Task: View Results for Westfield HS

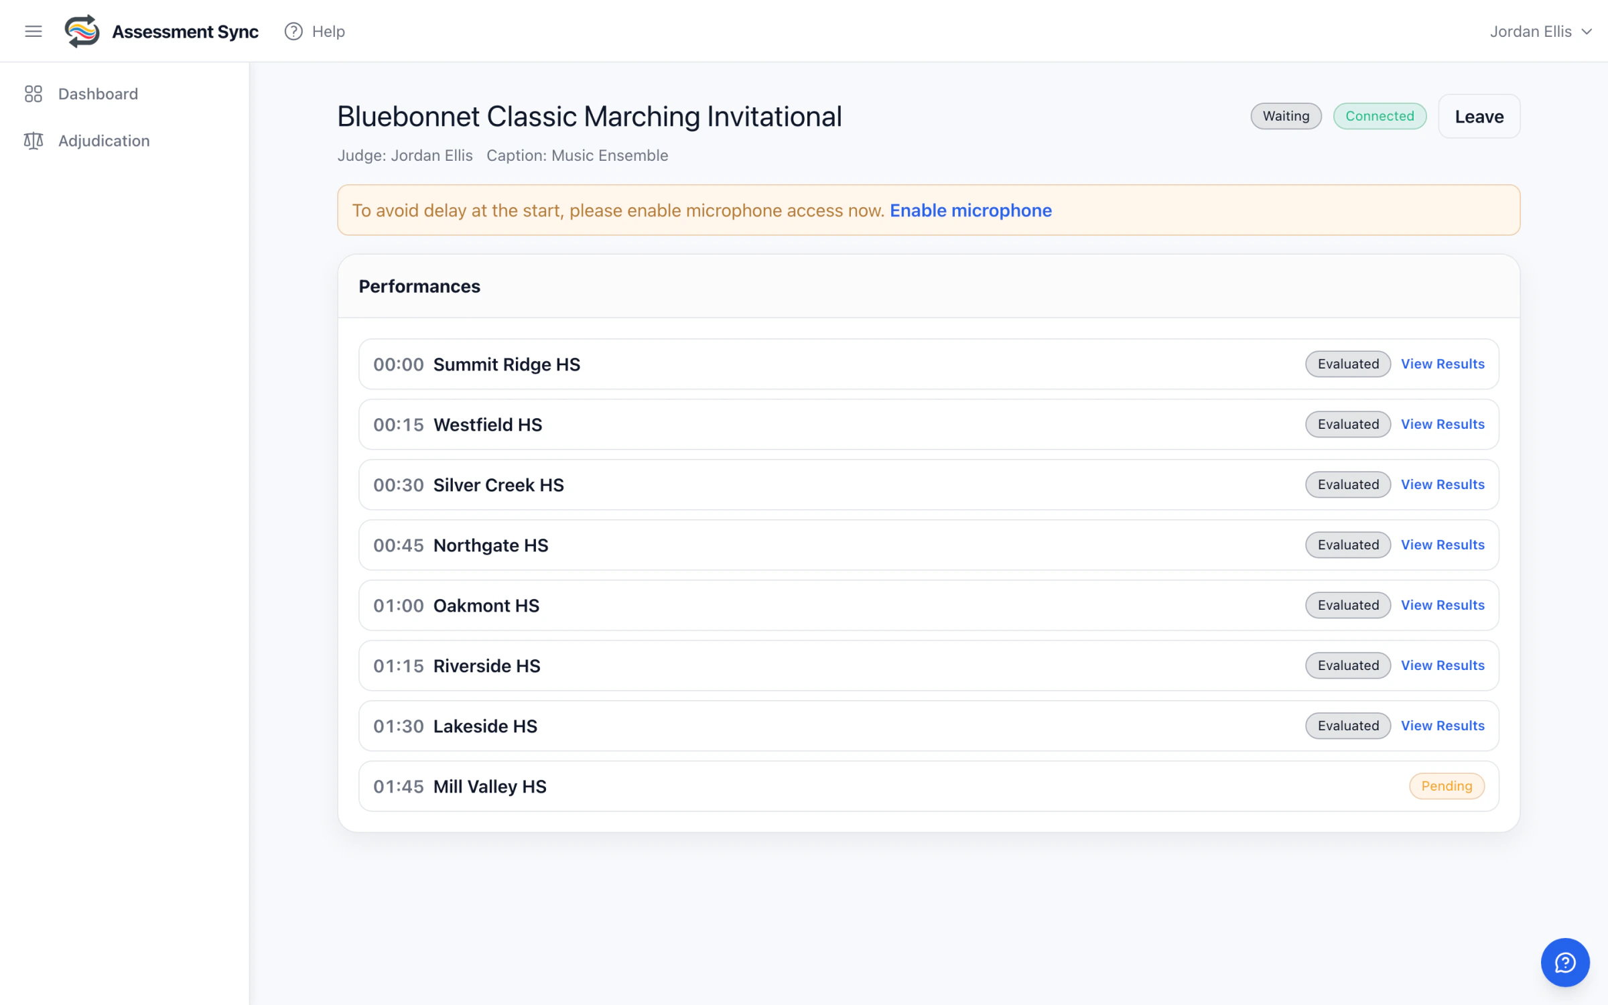Action: tap(1443, 424)
